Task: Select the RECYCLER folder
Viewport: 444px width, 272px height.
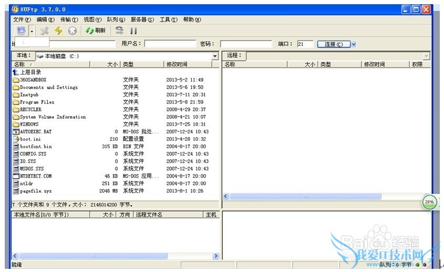Action: pos(27,109)
